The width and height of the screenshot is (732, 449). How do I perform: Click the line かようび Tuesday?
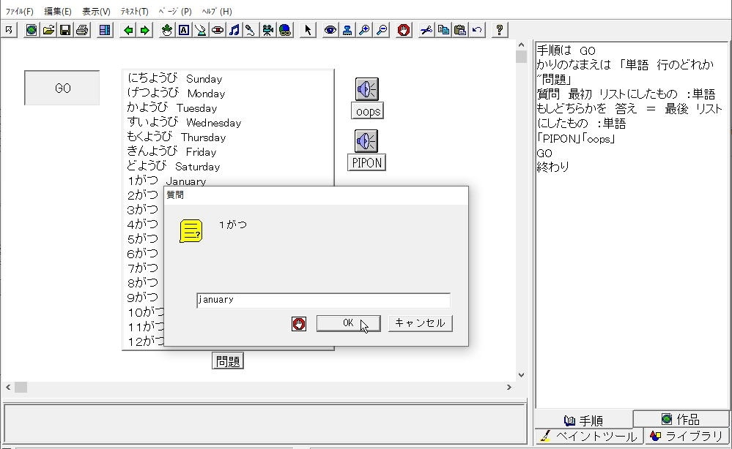tap(171, 107)
